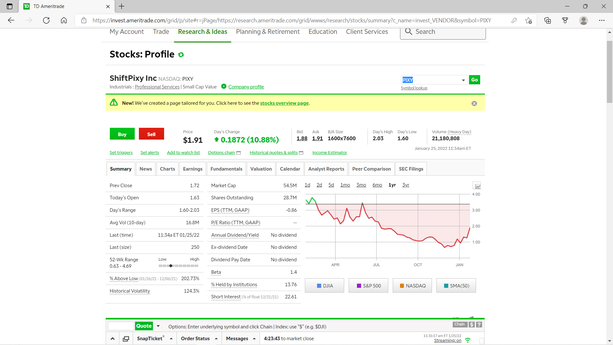Open browser Collections icon

click(x=548, y=20)
